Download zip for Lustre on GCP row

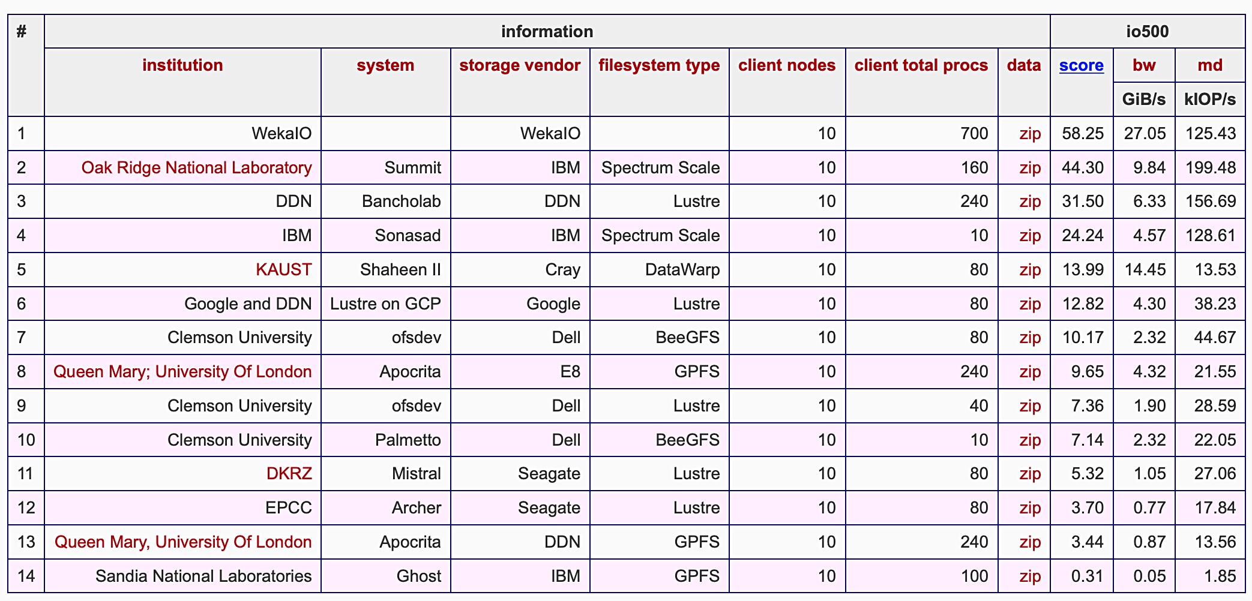[1030, 303]
